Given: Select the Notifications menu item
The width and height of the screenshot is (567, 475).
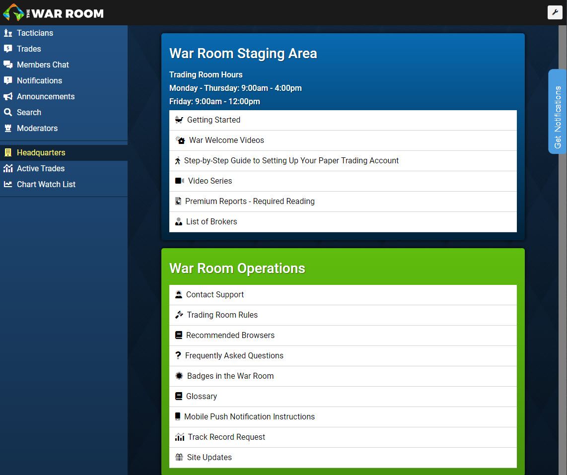Looking at the screenshot, I should point(38,80).
